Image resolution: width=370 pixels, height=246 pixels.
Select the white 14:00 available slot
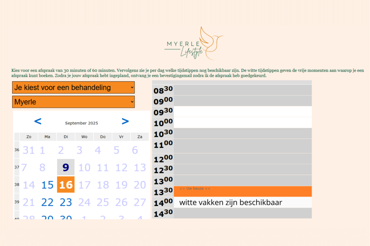242,202
